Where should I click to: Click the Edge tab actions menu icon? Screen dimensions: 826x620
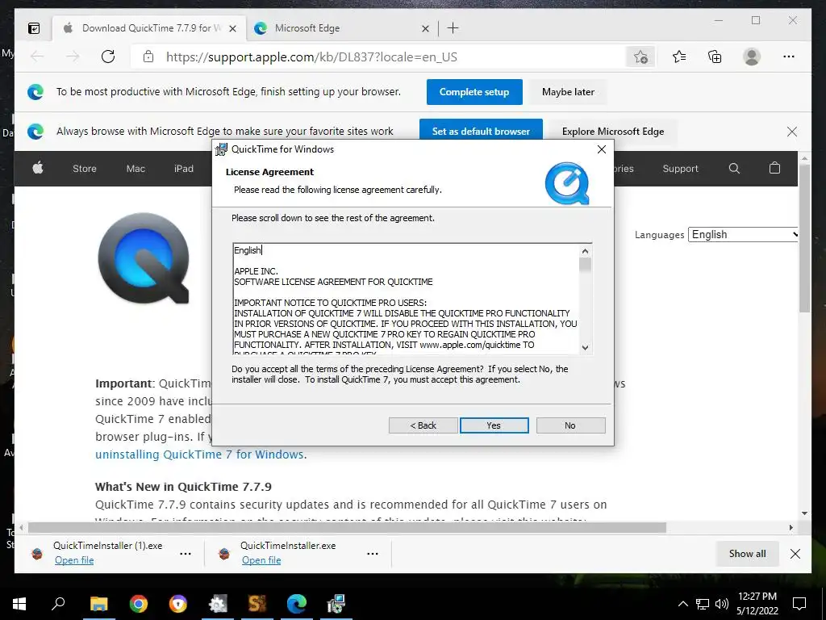34,28
